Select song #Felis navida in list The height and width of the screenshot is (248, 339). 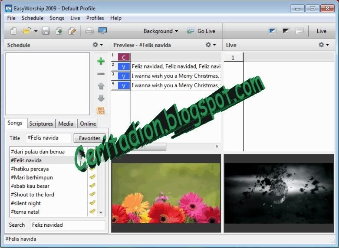coord(49,160)
